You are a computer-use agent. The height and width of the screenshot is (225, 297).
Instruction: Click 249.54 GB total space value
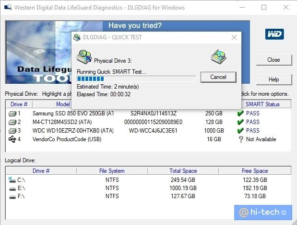pos(183,180)
